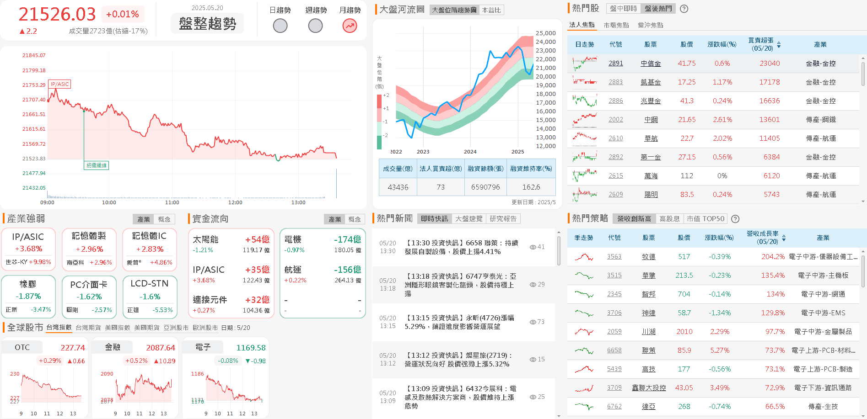Open the help icon beside 熱門股 tabs
The height and width of the screenshot is (419, 867).
coord(684,9)
